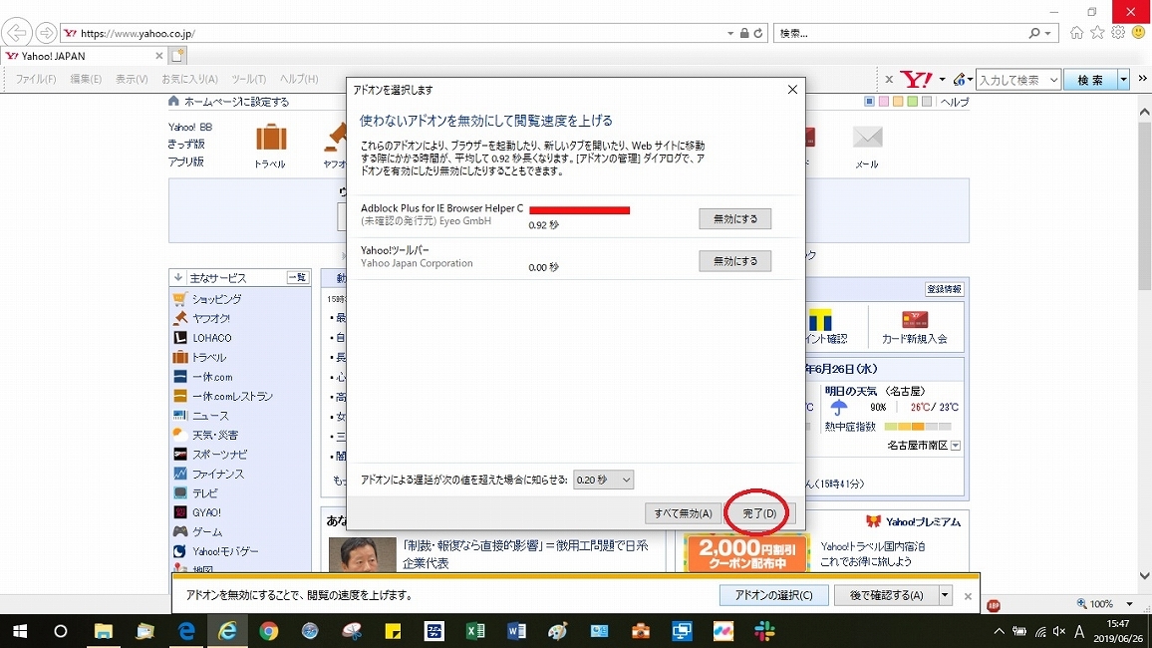Expand the dropdown arrow next to Y! logo
Image resolution: width=1152 pixels, height=648 pixels.
(942, 79)
